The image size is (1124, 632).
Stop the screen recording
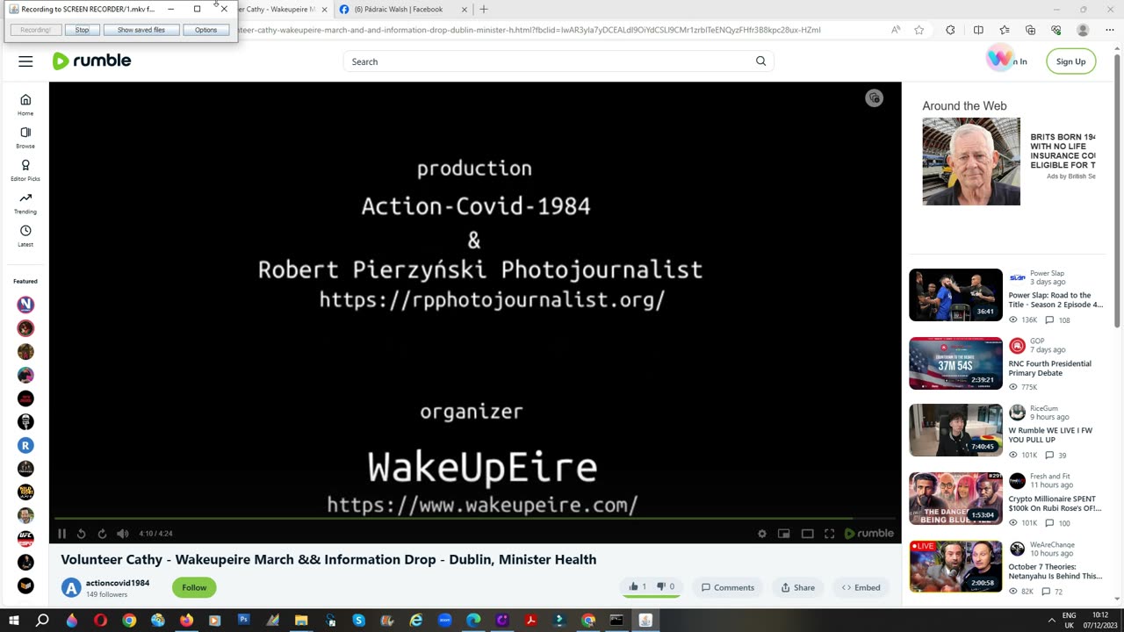click(x=82, y=30)
